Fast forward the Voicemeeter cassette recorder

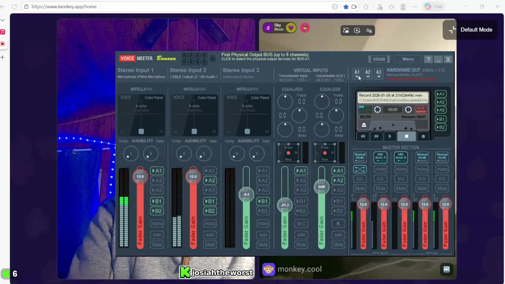[376, 136]
